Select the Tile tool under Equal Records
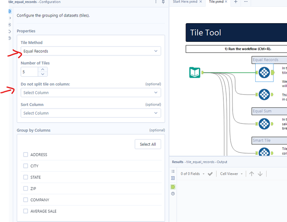287x222 pixels. coord(264,72)
